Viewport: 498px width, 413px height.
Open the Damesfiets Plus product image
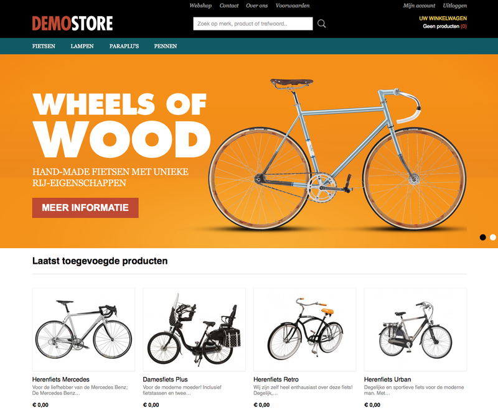click(x=194, y=329)
